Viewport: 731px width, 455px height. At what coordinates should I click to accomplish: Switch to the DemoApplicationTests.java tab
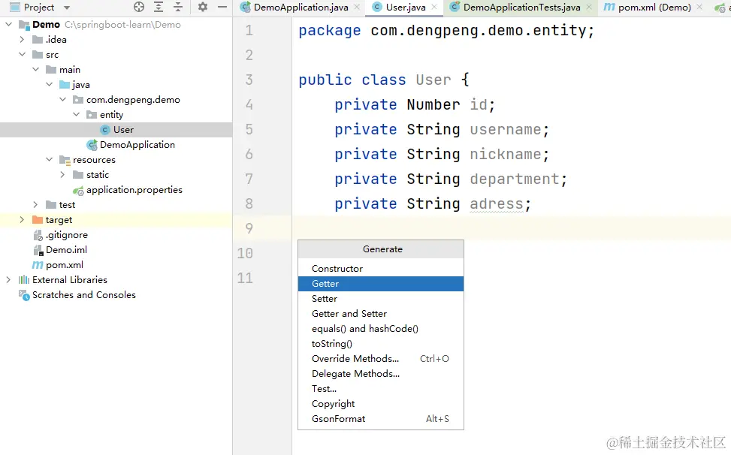pyautogui.click(x=521, y=7)
